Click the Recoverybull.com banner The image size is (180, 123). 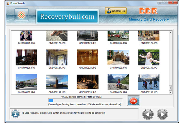click(67, 17)
